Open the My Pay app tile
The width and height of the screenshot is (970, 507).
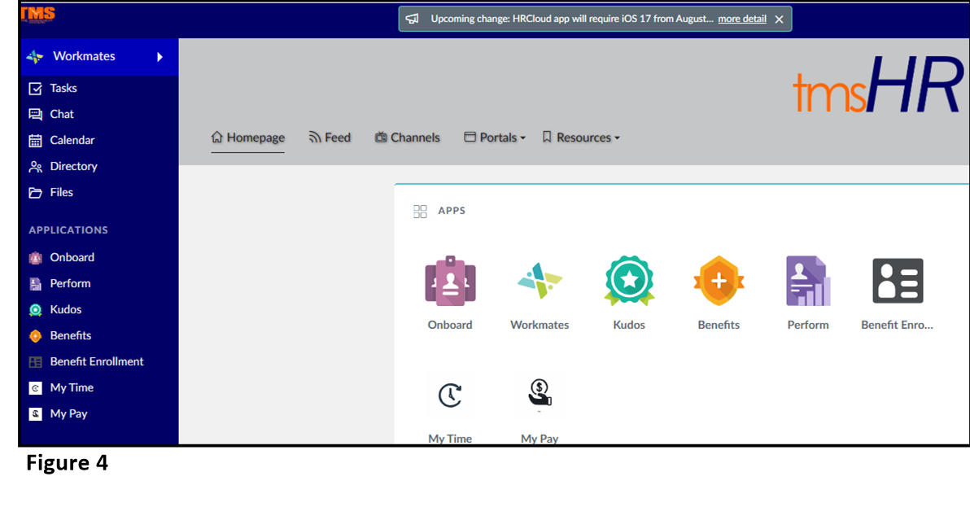pos(540,393)
